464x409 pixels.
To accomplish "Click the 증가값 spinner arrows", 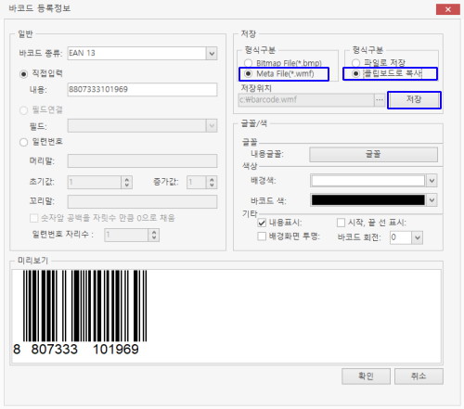I will tap(212, 182).
